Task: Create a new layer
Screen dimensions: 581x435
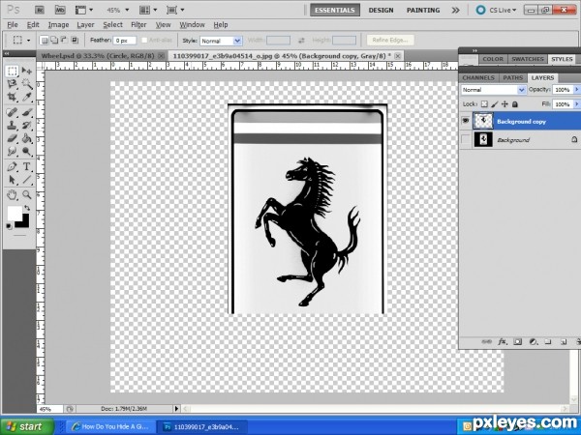Action: [x=564, y=342]
